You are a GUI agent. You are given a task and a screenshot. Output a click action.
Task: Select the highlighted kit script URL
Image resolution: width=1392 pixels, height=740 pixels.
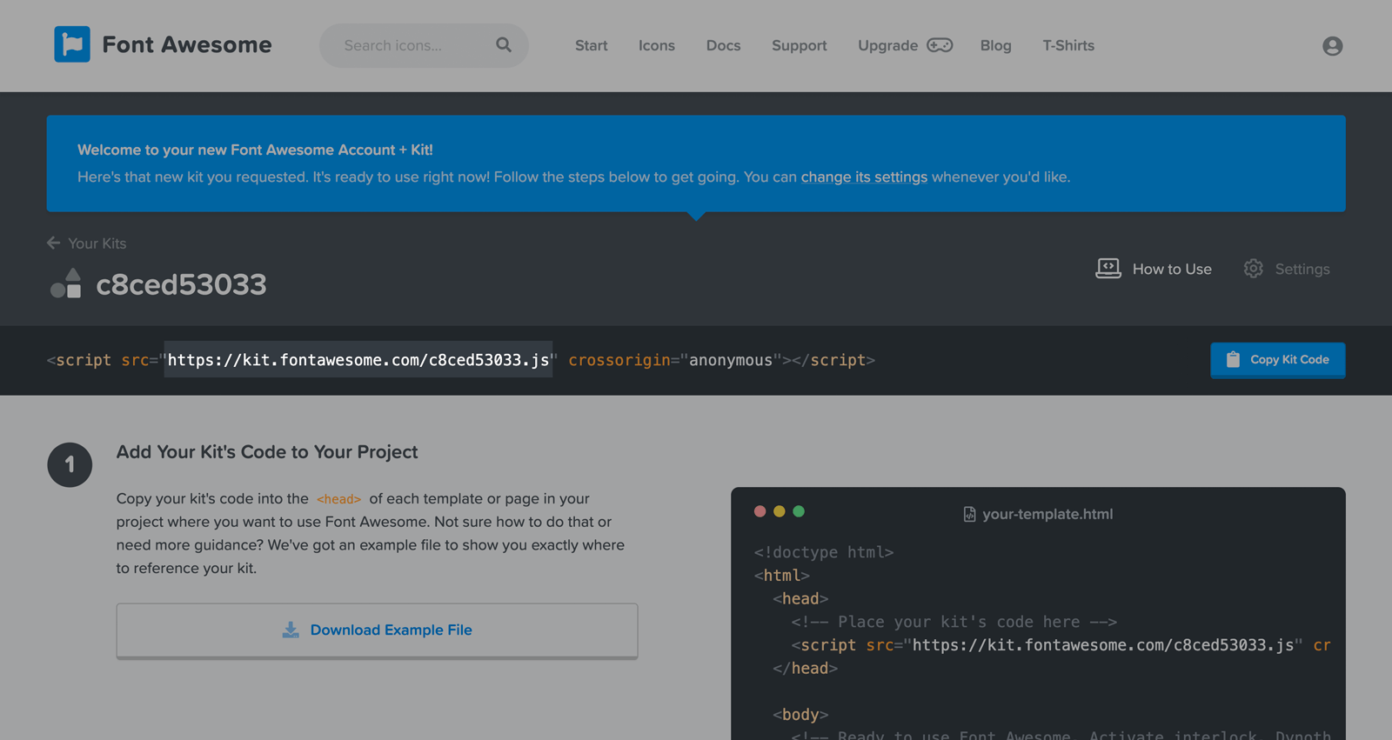click(x=358, y=360)
